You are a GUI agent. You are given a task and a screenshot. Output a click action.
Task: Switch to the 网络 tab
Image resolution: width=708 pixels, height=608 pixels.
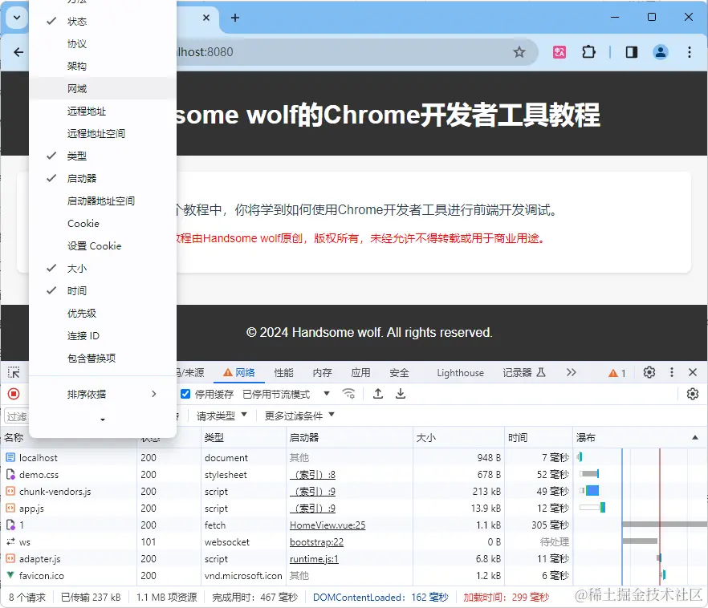coord(239,372)
